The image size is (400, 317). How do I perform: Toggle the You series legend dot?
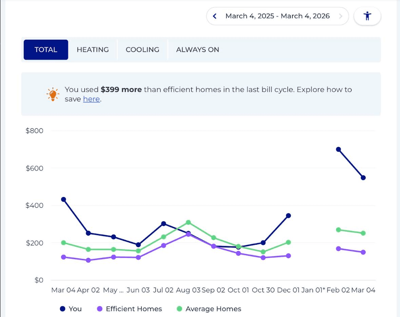click(62, 309)
